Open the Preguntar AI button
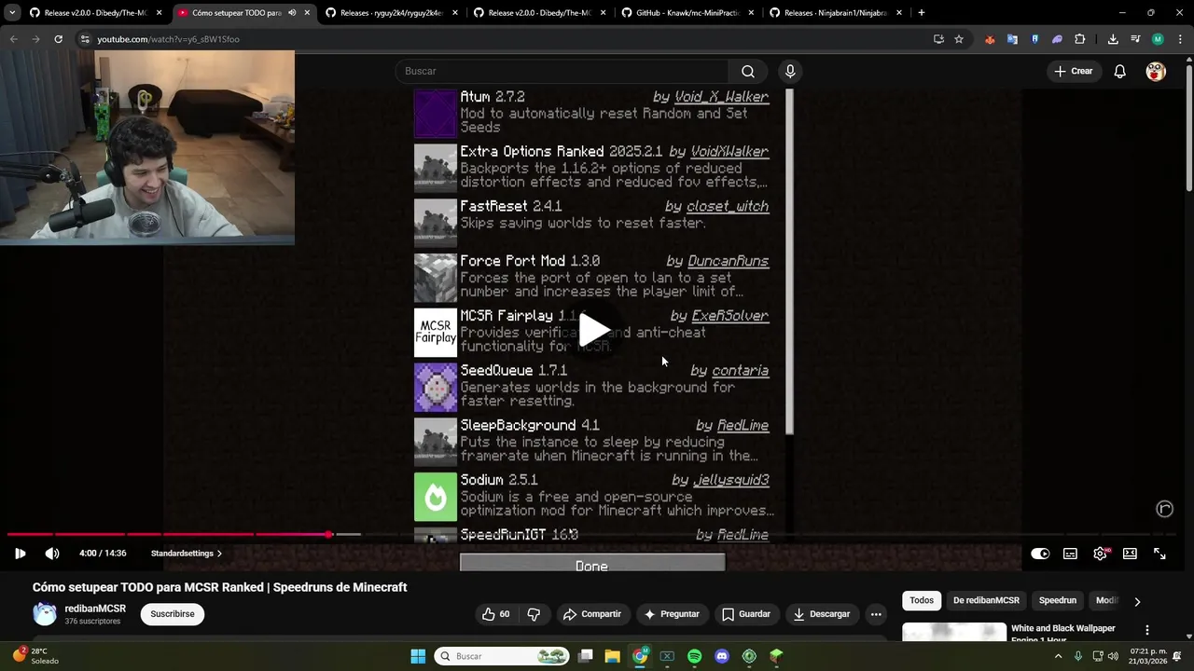This screenshot has width=1194, height=671. point(671,614)
